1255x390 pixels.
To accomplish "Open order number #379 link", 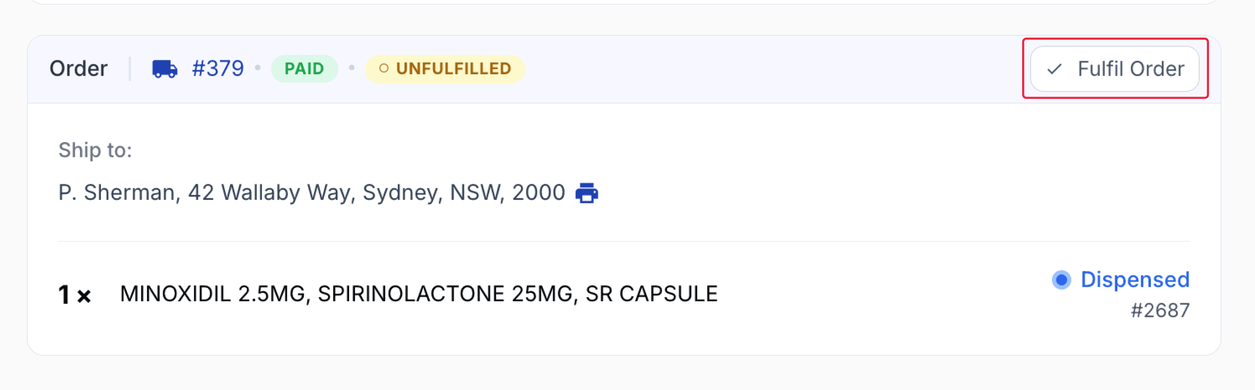I will (x=218, y=69).
